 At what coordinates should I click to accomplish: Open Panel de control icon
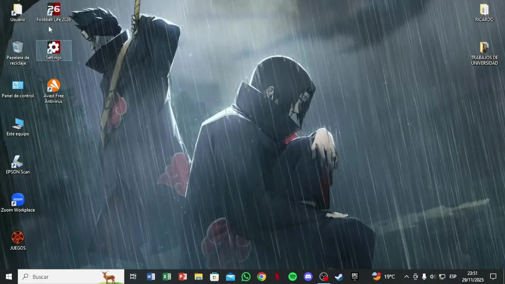[18, 89]
